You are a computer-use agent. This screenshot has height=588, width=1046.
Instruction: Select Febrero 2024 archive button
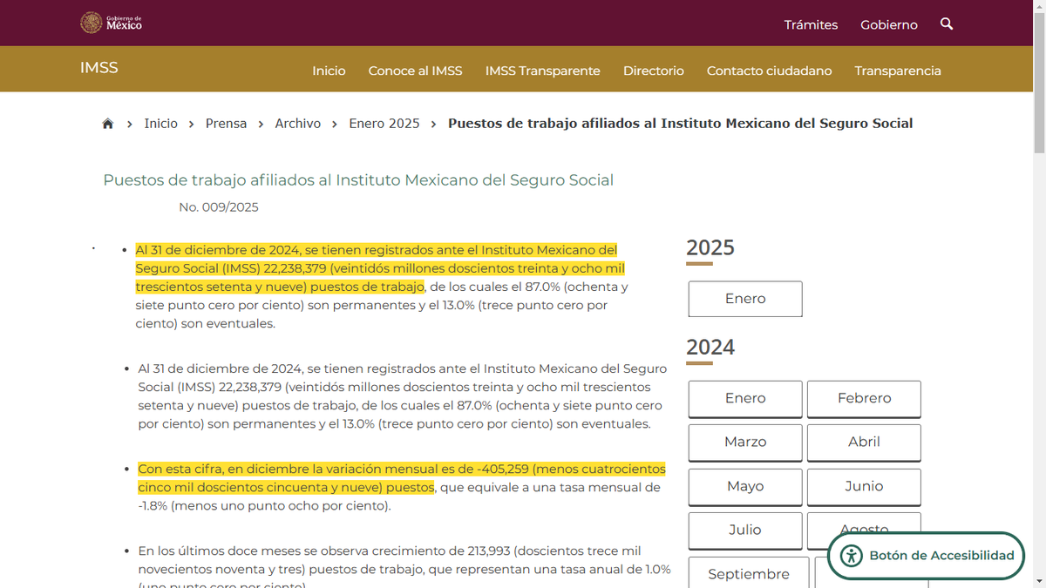tap(864, 399)
